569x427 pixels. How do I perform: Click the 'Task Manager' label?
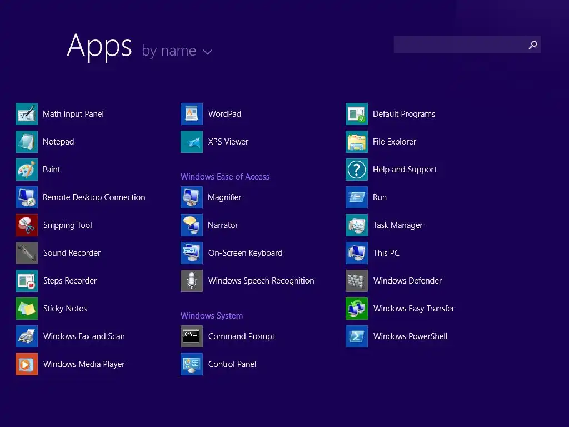pos(398,225)
